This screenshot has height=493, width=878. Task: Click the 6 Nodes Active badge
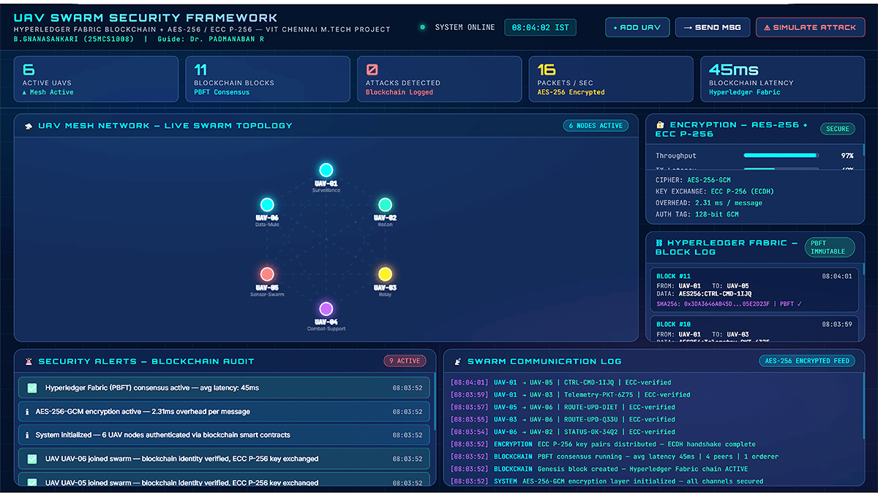click(596, 126)
